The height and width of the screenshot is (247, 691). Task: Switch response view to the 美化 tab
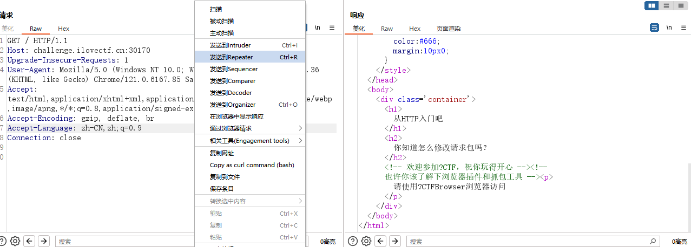point(359,29)
